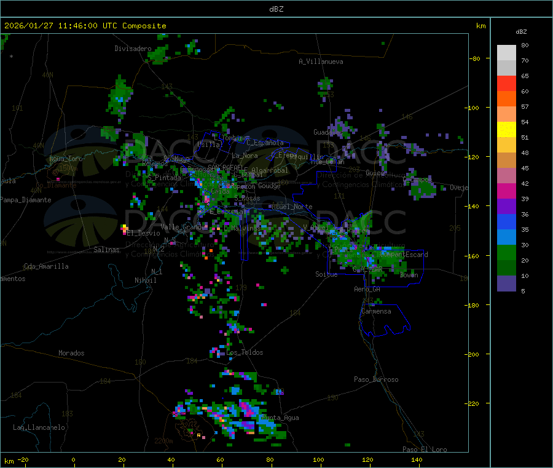Click the A_Villanueva place label
This screenshot has height=468, width=553.
pos(321,61)
